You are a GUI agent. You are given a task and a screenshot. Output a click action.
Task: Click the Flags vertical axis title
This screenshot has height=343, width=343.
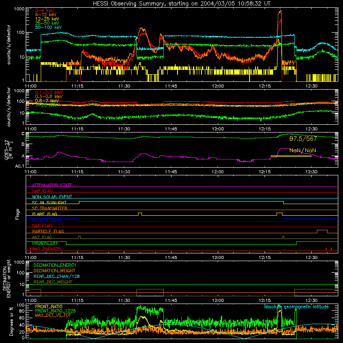point(18,214)
